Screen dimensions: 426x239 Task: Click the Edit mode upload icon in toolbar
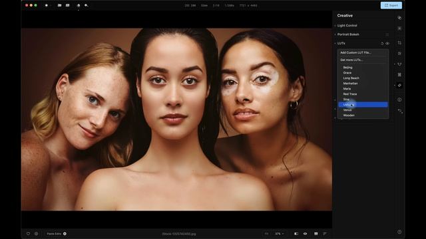79,5
